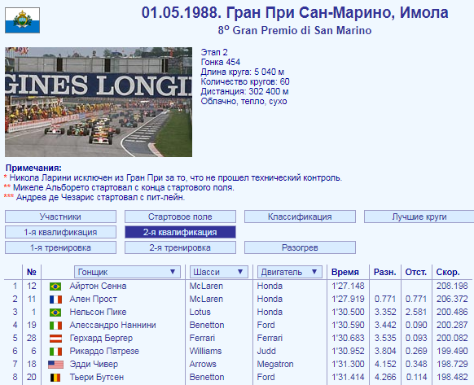Open driver link Тьери Бутсен

[x=97, y=377]
